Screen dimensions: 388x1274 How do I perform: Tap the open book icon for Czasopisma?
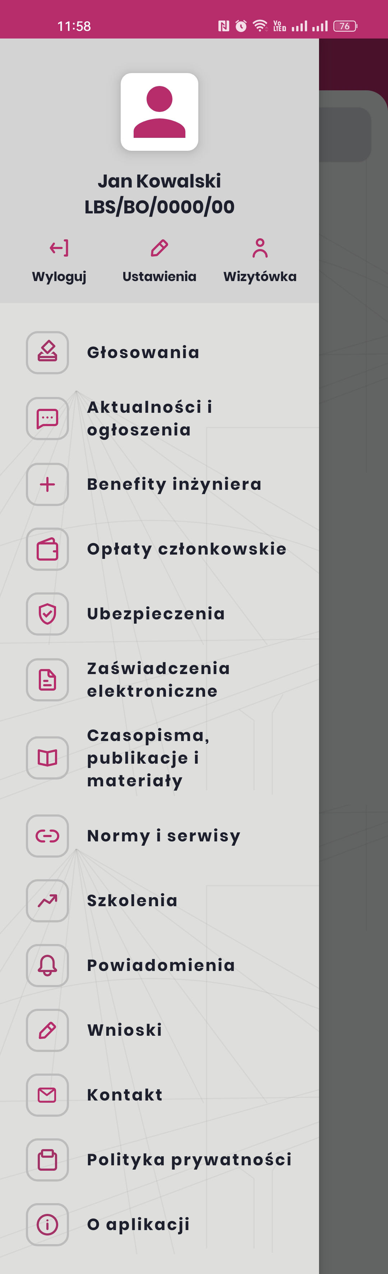[47, 758]
